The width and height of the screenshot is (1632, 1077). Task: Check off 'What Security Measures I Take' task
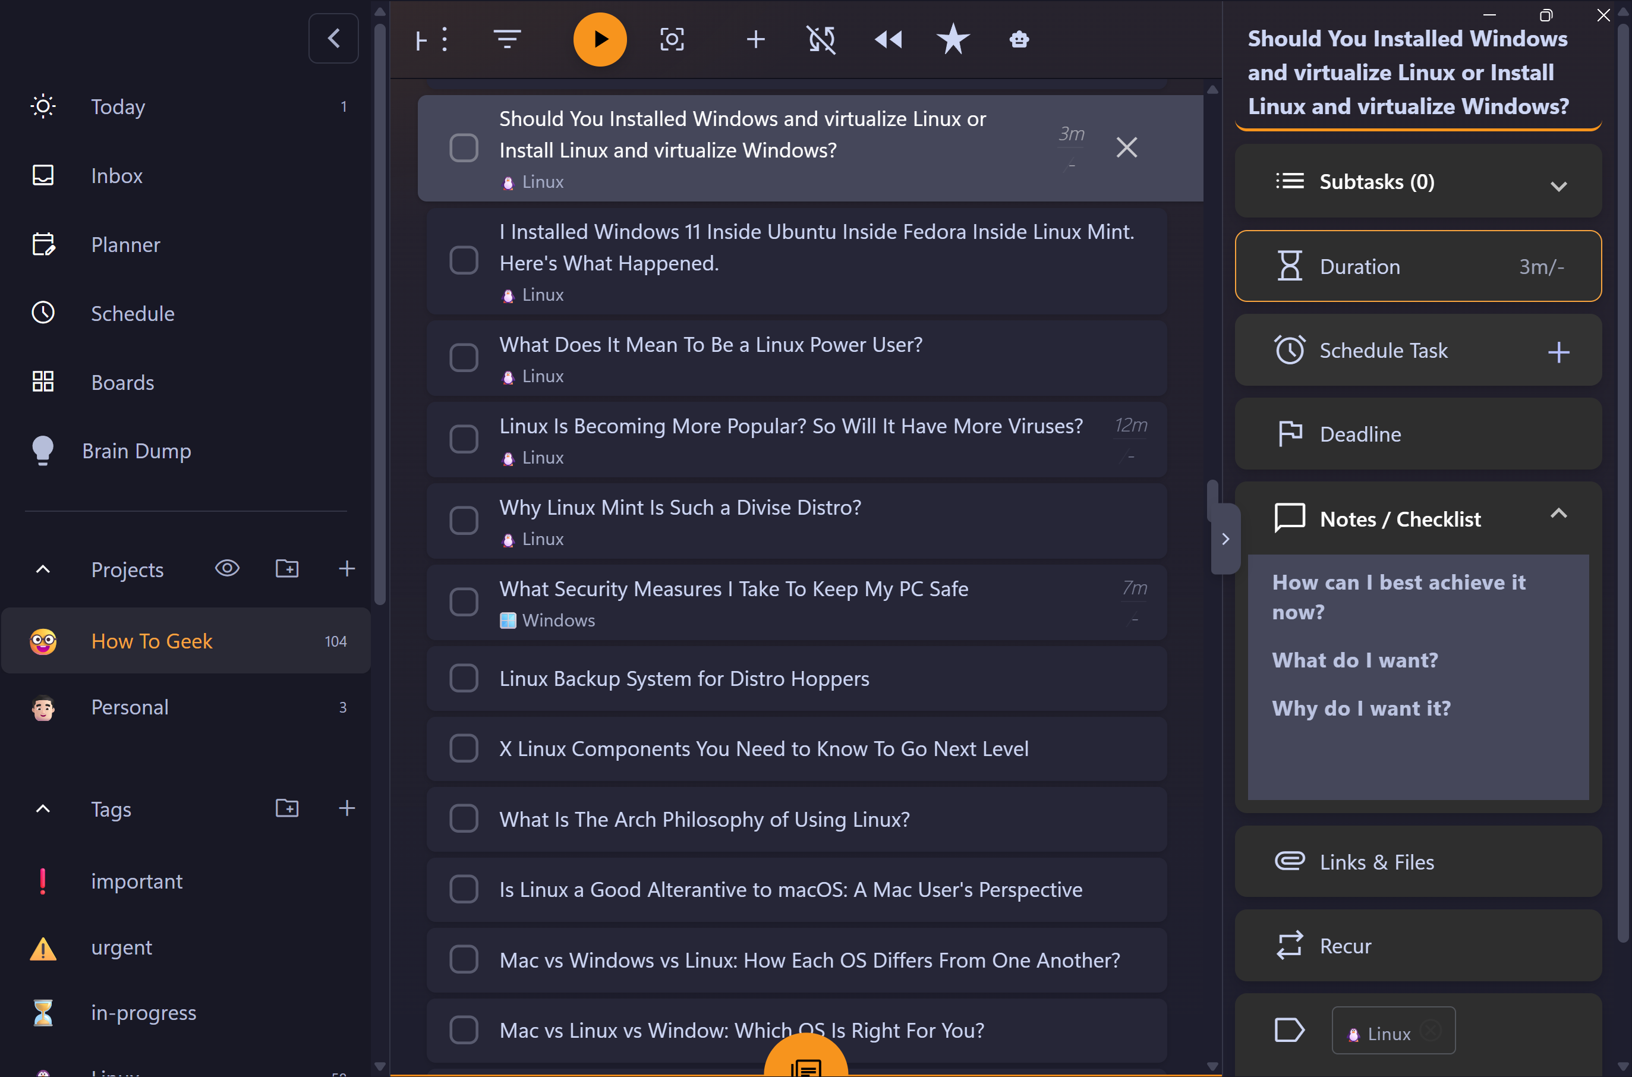click(464, 602)
